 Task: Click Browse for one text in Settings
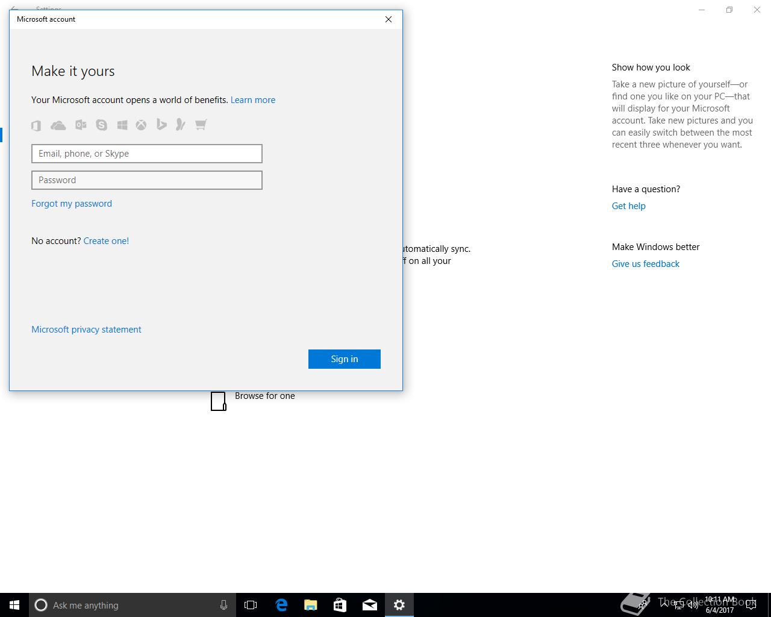(265, 396)
